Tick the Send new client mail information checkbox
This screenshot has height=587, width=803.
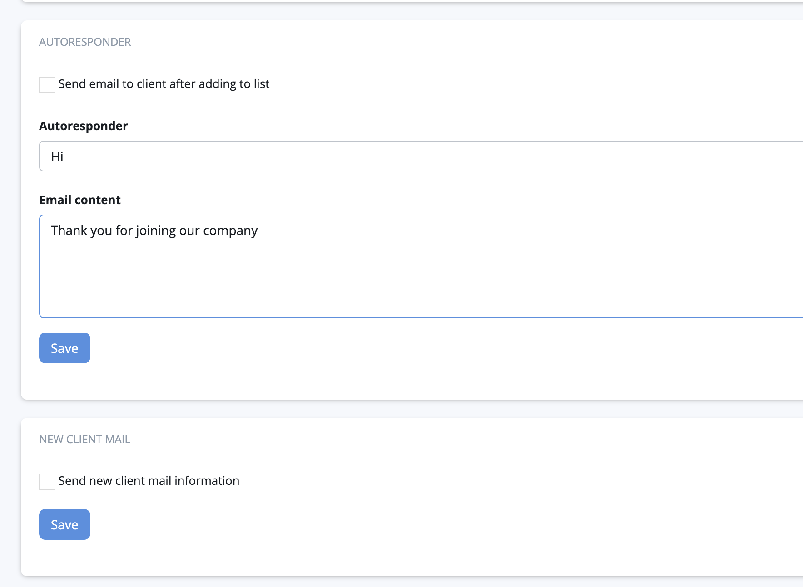point(47,482)
